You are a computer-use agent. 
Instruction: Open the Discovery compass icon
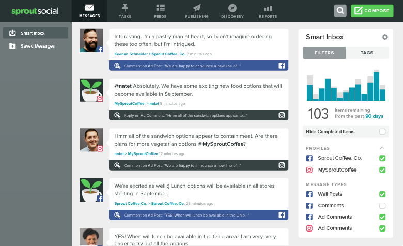[x=233, y=8]
